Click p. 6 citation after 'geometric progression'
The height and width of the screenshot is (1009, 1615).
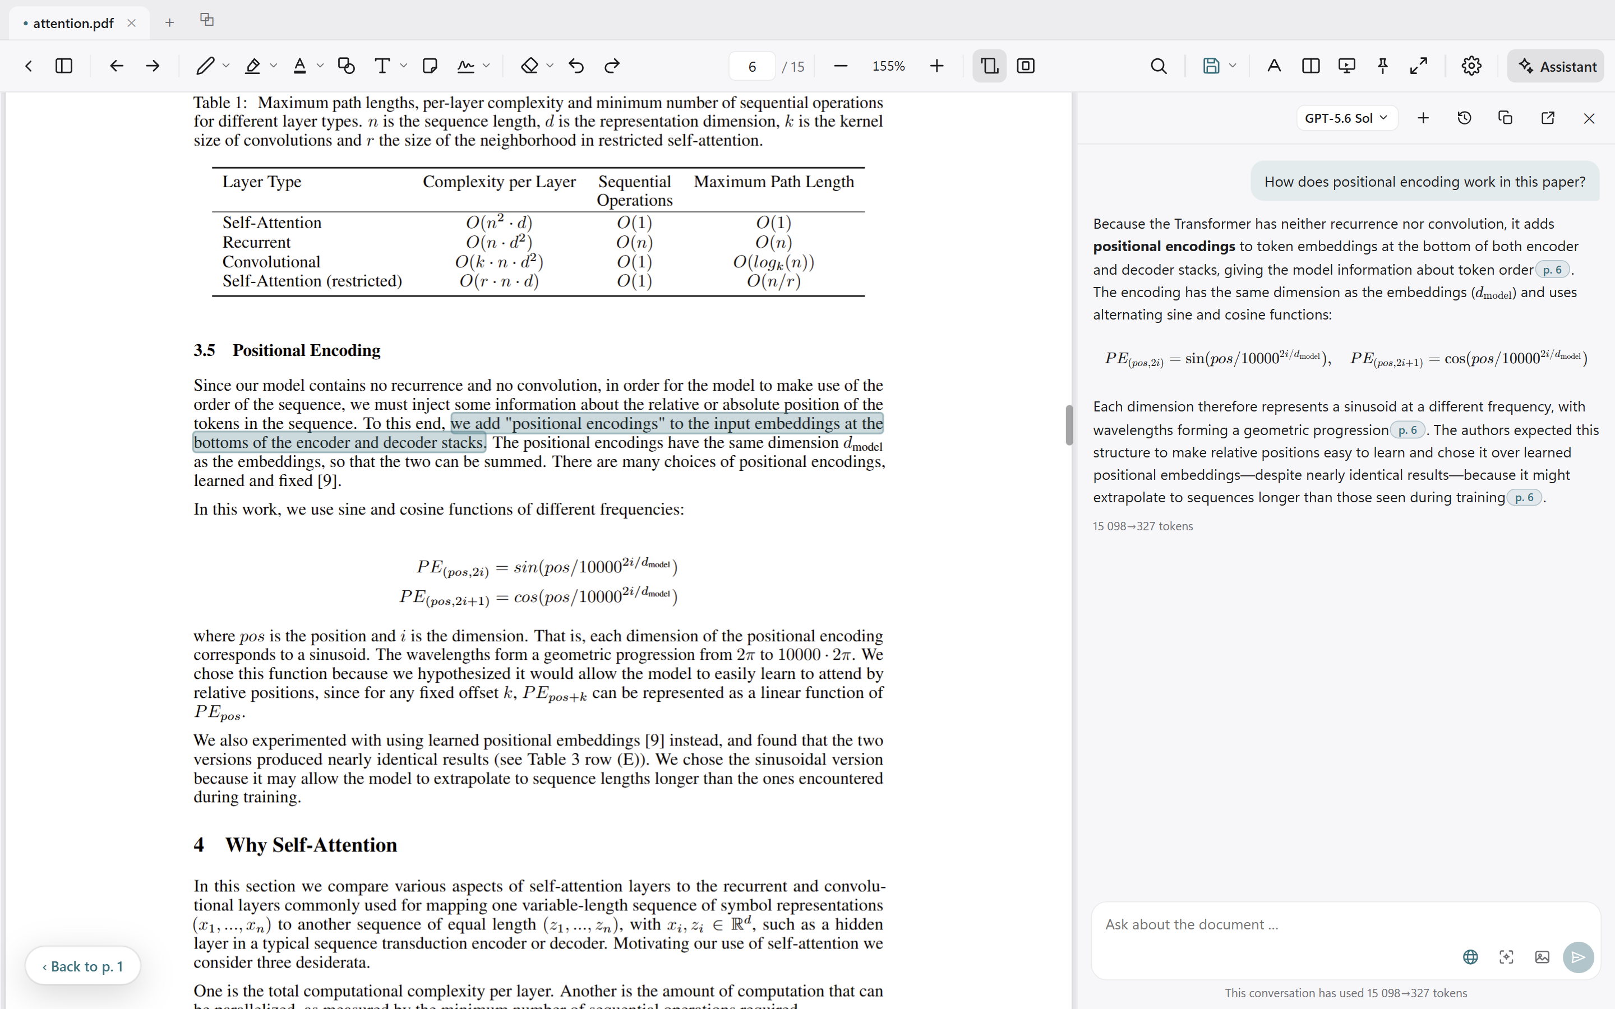tap(1408, 430)
